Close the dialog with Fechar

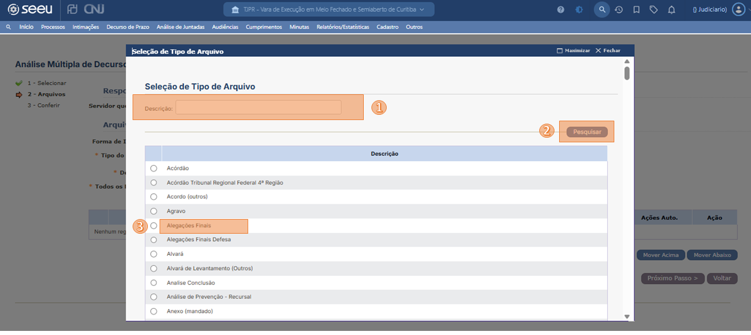coord(608,51)
